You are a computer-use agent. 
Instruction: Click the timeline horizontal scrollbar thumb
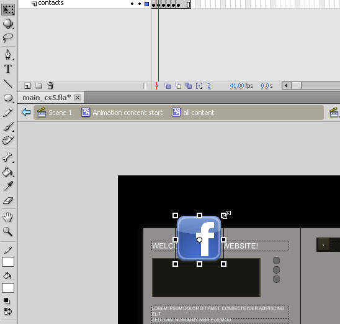(296, 86)
